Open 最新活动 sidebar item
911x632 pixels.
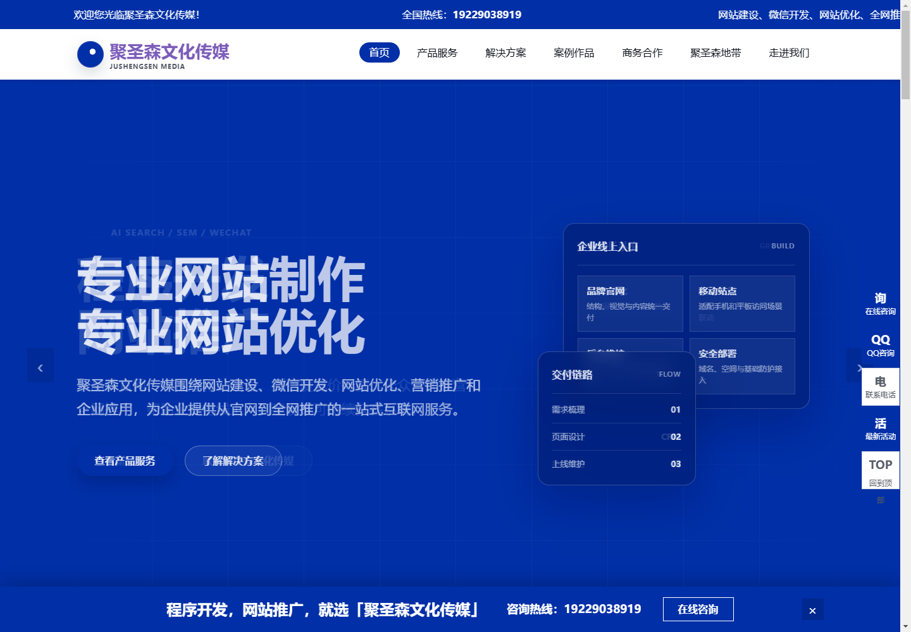(x=881, y=428)
